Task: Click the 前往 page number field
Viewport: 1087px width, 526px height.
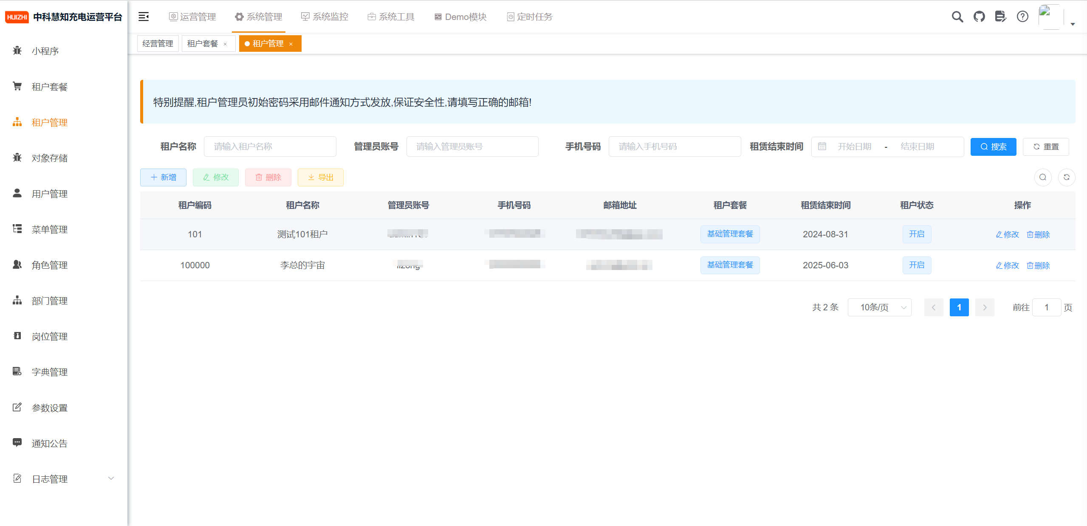Action: (1047, 307)
